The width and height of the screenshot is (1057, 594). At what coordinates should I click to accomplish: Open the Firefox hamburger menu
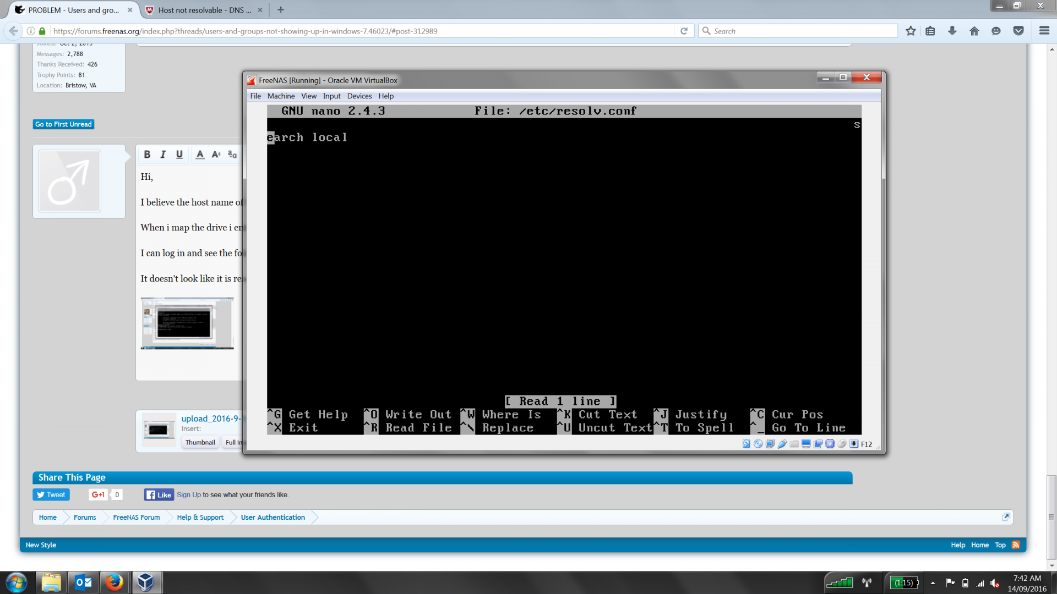click(x=1044, y=31)
